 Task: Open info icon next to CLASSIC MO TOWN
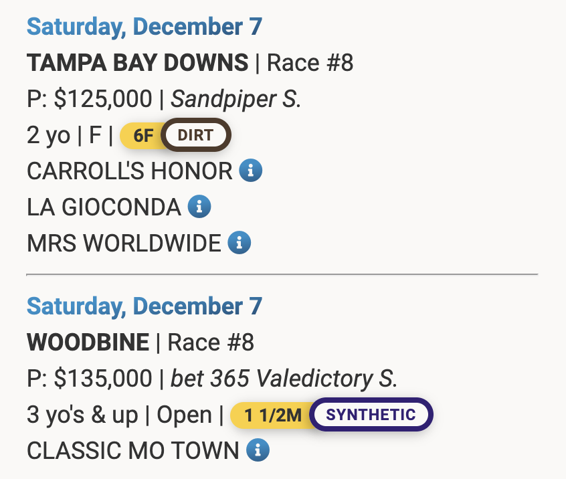click(x=258, y=450)
